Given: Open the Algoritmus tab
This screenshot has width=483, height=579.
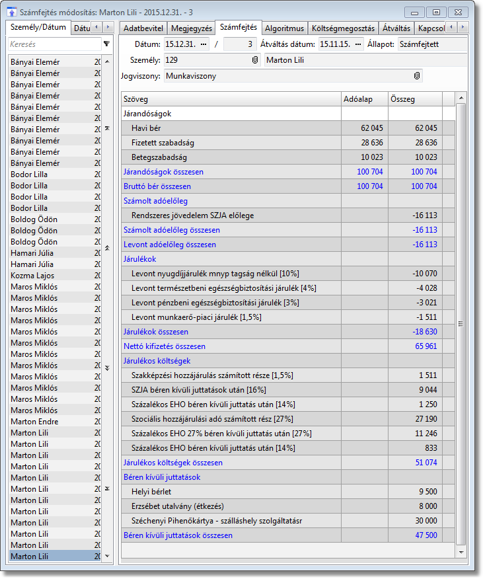Looking at the screenshot, I should click(x=284, y=28).
